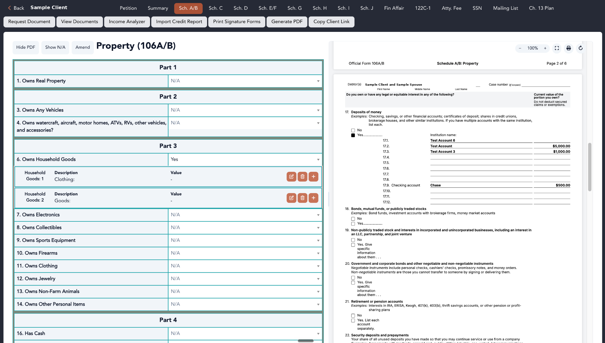
Task: Click the PDF viewer vertical scrollbar
Action: (590, 167)
